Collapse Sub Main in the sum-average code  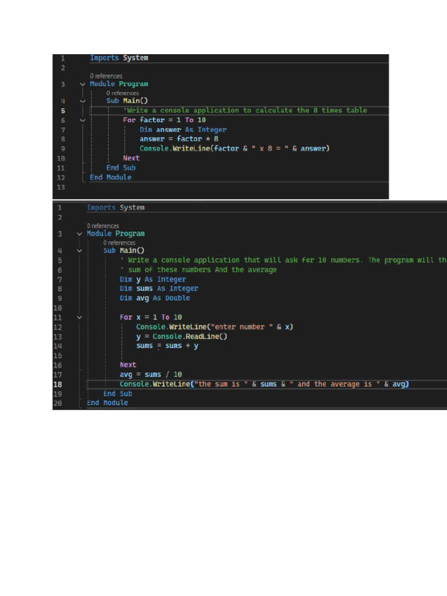click(x=79, y=250)
